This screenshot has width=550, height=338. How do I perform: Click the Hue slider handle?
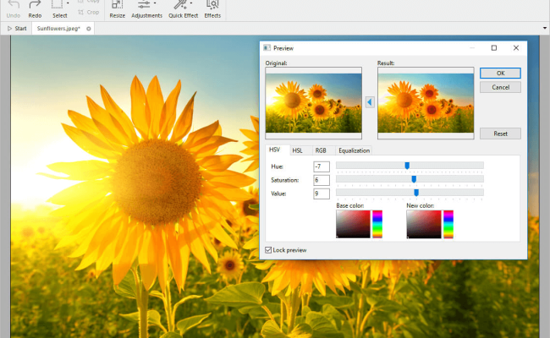pos(407,166)
